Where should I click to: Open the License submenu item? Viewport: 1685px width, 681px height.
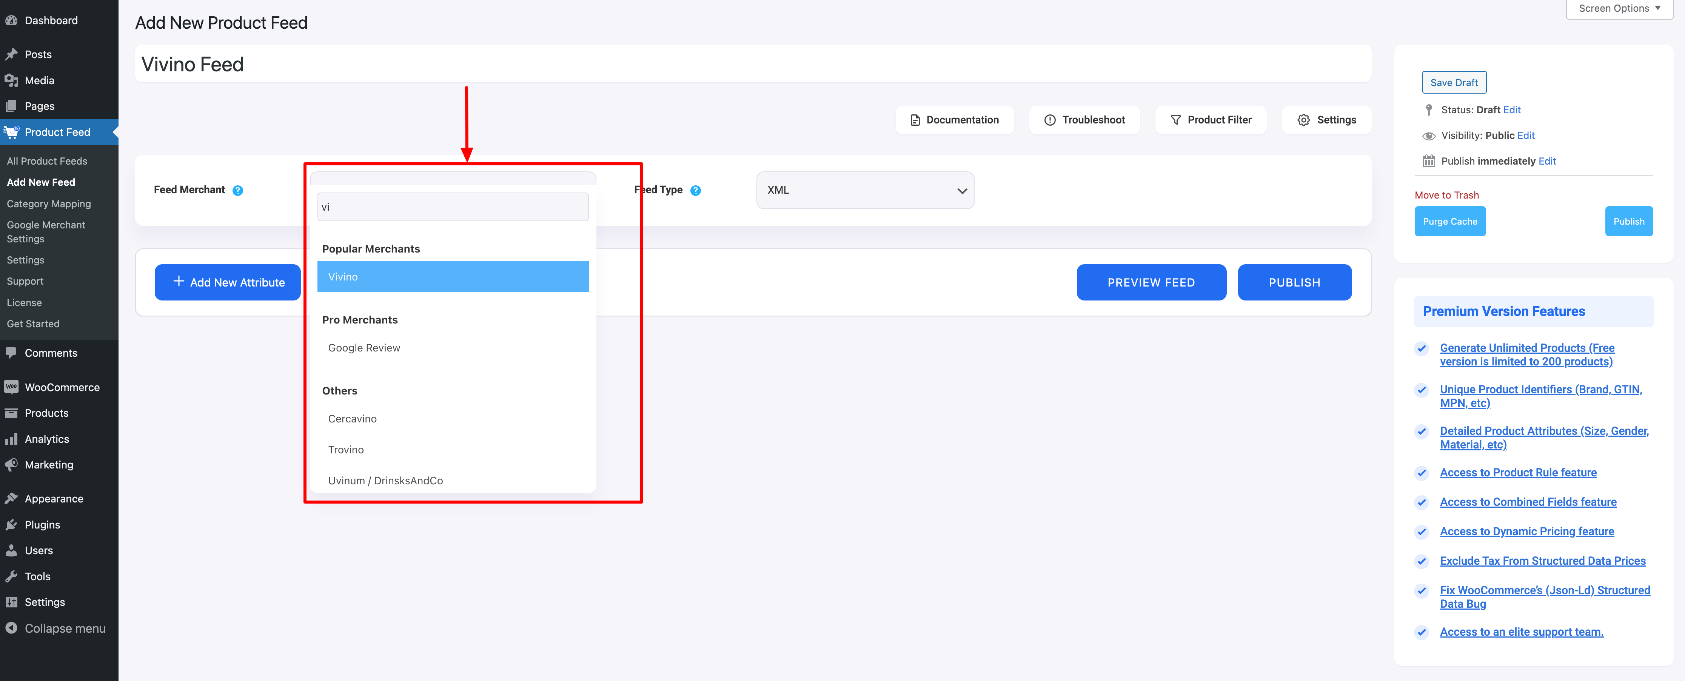pos(24,303)
